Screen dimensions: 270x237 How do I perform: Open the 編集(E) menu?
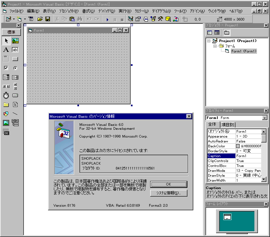[33, 11]
